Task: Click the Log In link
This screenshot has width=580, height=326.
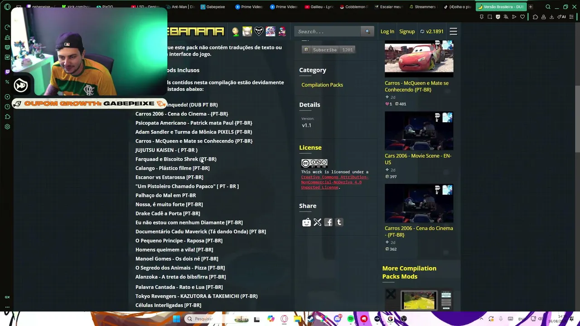Action: click(x=387, y=31)
